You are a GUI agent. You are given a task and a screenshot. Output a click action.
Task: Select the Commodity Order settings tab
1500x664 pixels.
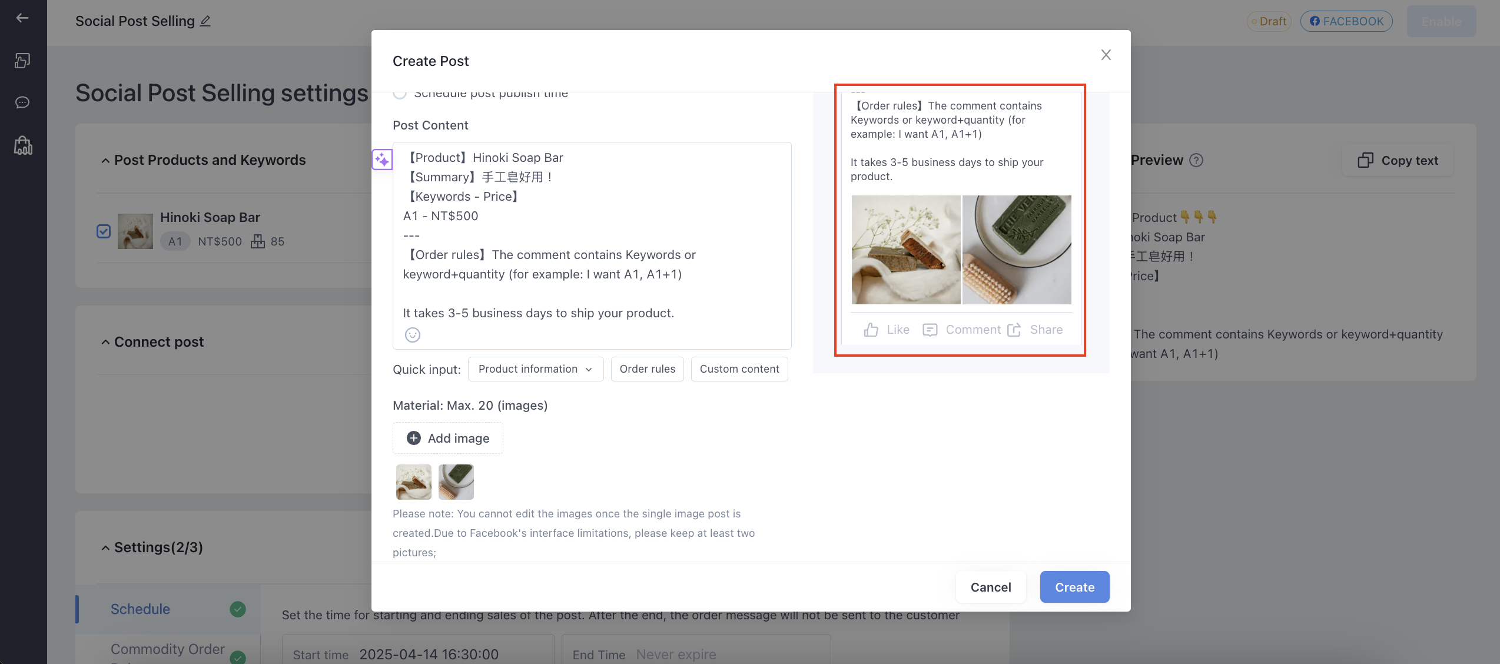[x=168, y=649]
